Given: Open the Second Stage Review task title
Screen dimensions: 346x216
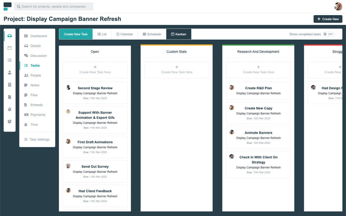Looking at the screenshot, I should pyautogui.click(x=95, y=88).
